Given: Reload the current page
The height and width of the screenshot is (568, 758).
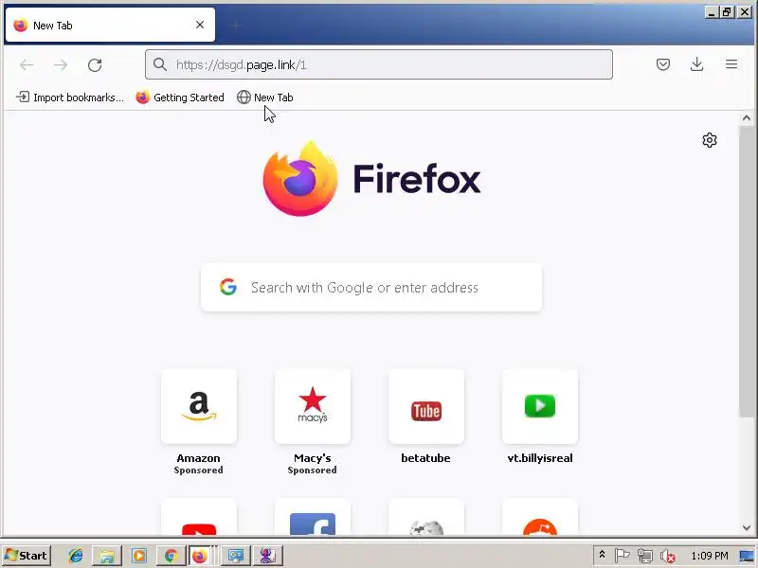Looking at the screenshot, I should pyautogui.click(x=95, y=64).
